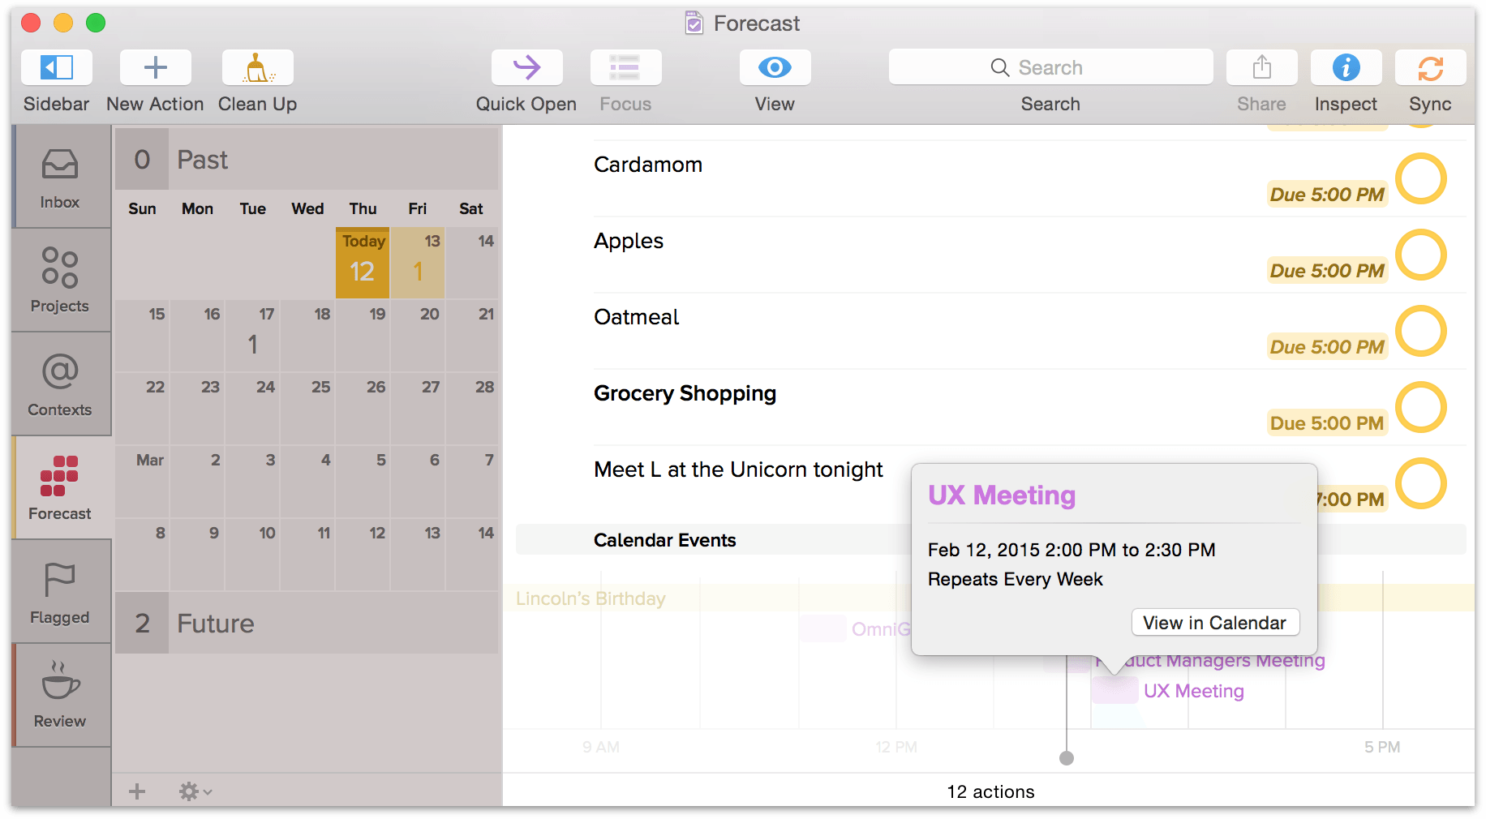Screen dimensions: 1486x819
Task: Click the Lincoln's Birthday all-day event
Action: click(591, 598)
